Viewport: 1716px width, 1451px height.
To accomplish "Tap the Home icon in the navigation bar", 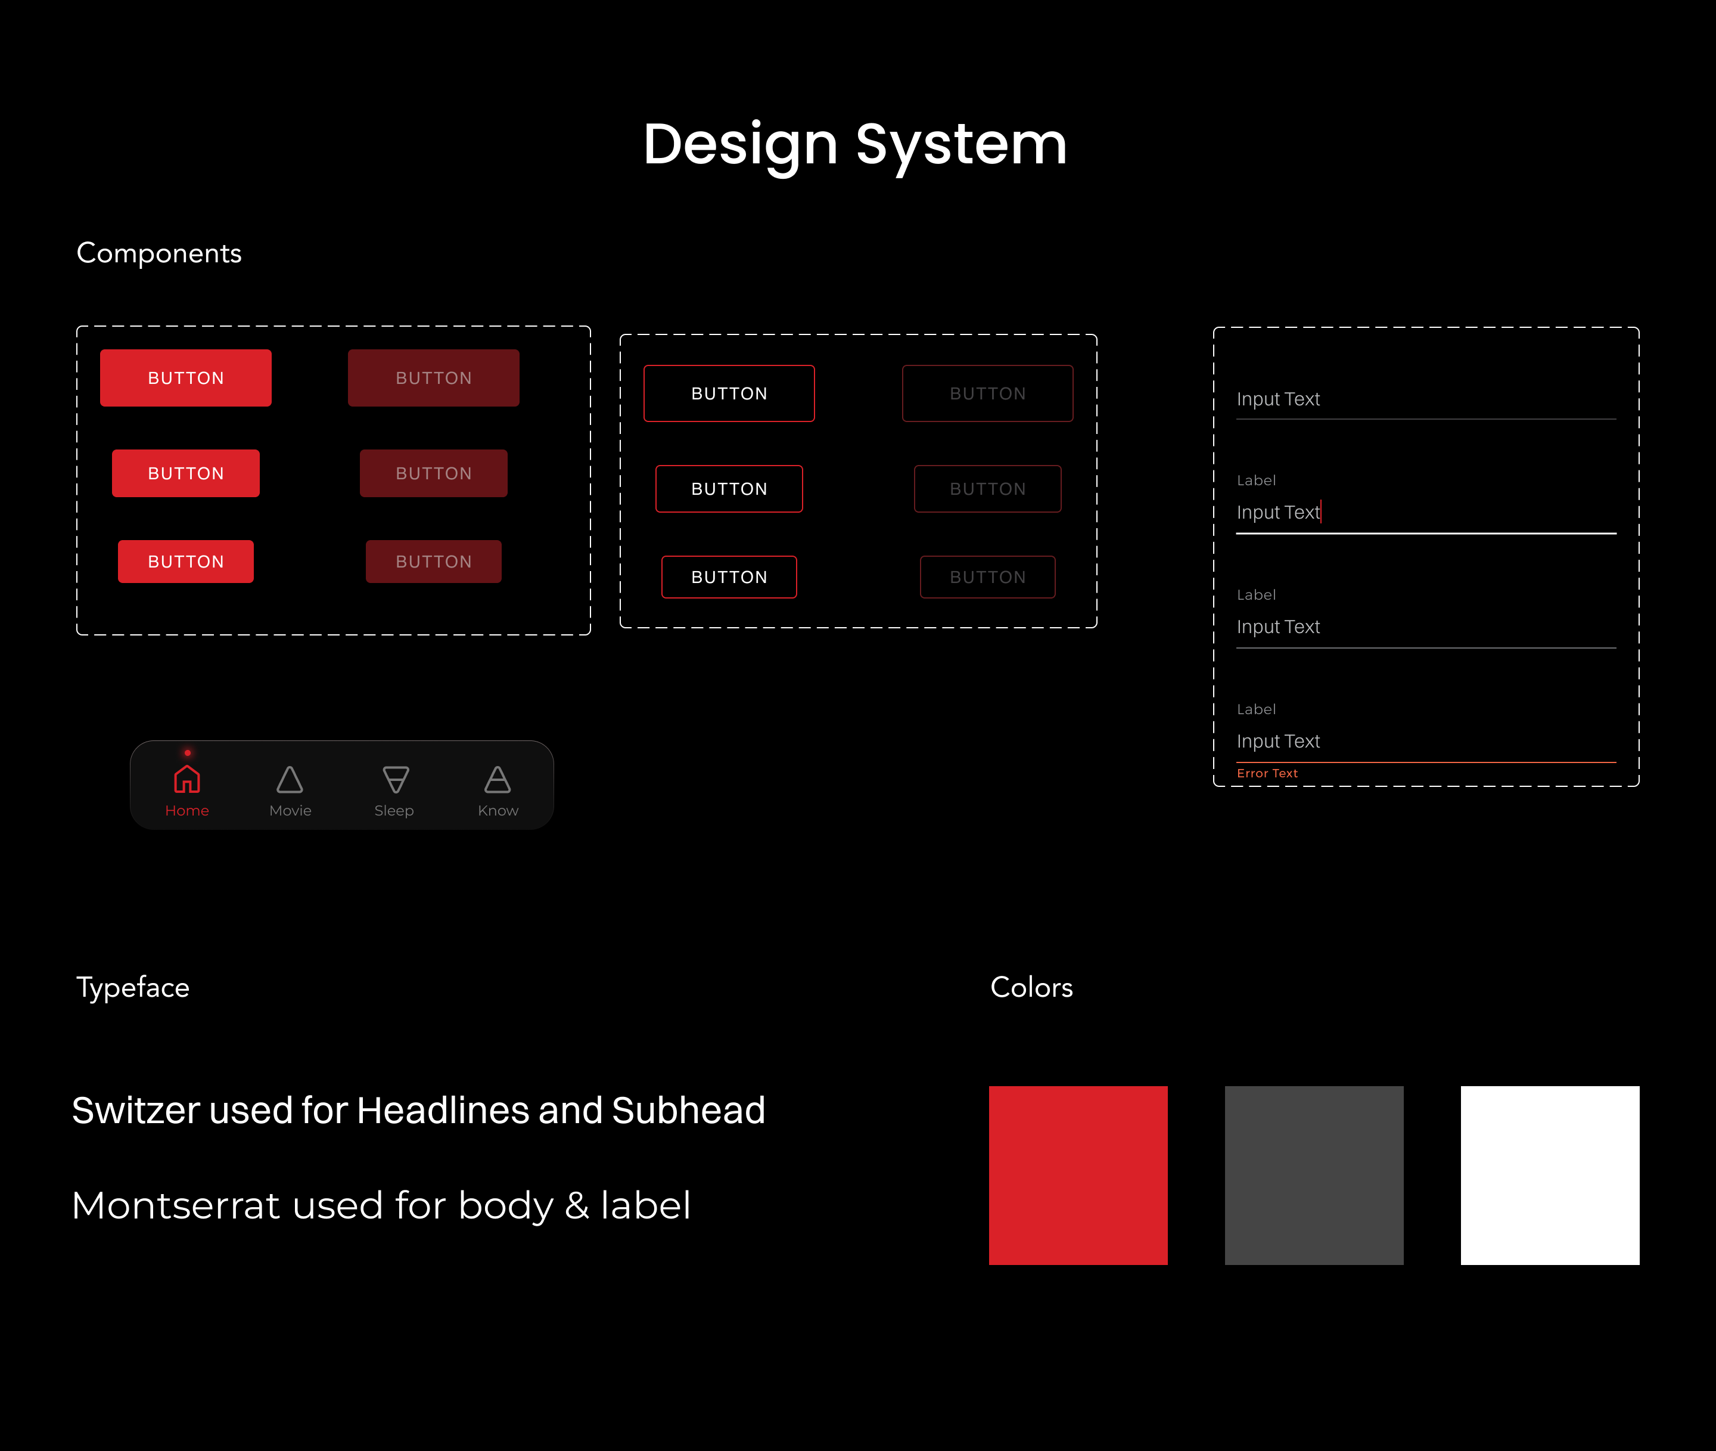I will click(186, 779).
